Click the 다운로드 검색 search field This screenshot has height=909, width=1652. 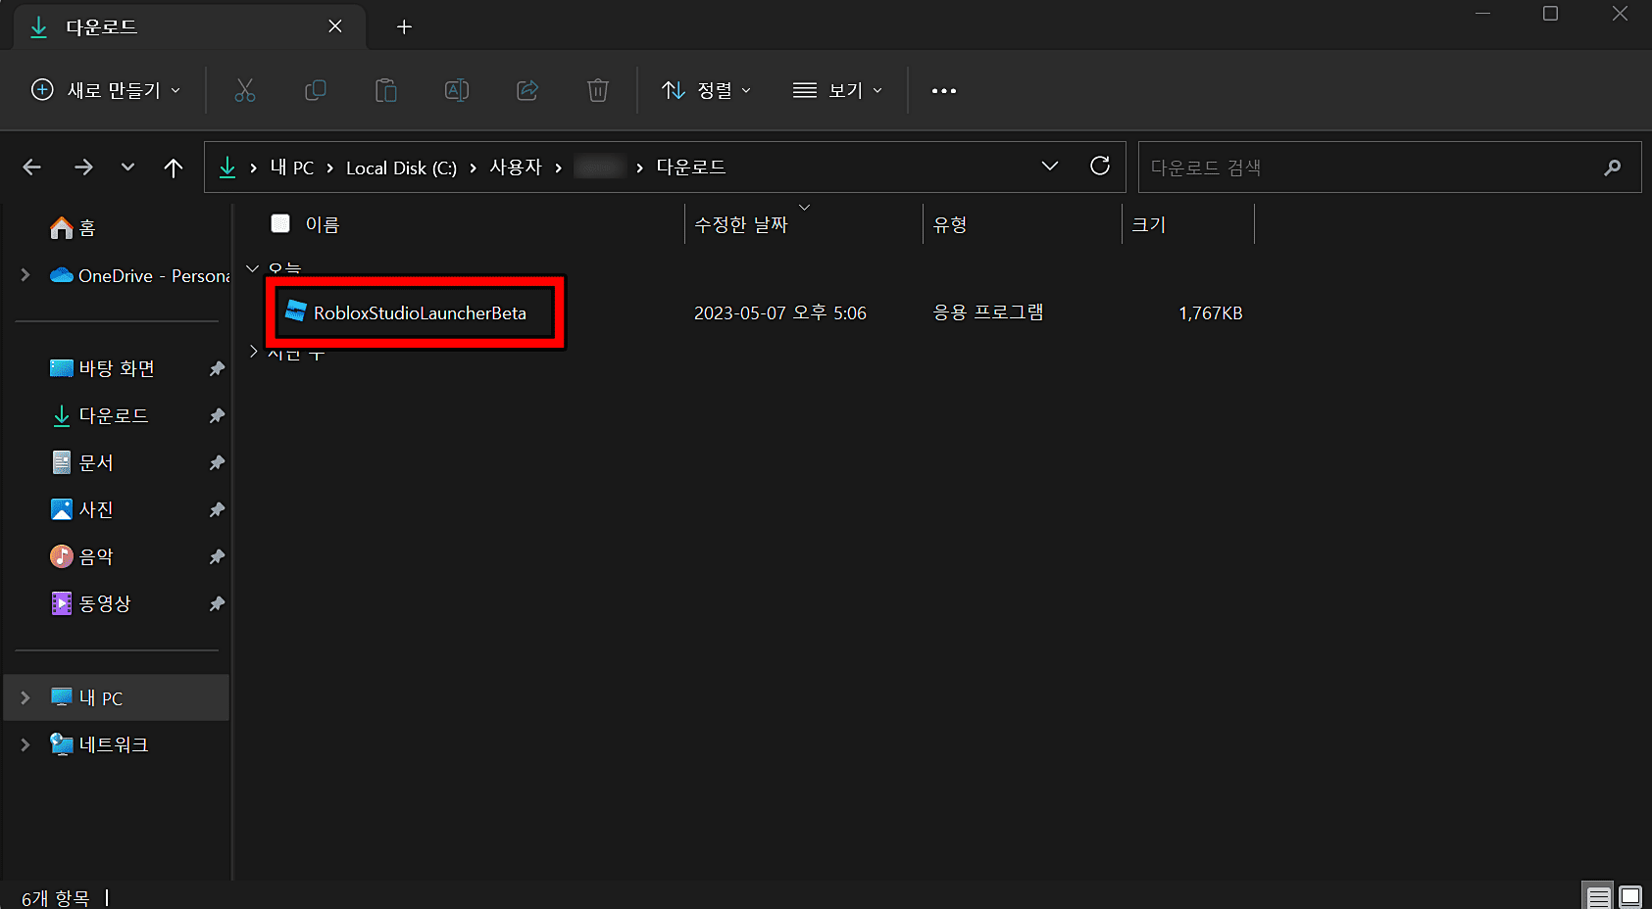coord(1389,167)
